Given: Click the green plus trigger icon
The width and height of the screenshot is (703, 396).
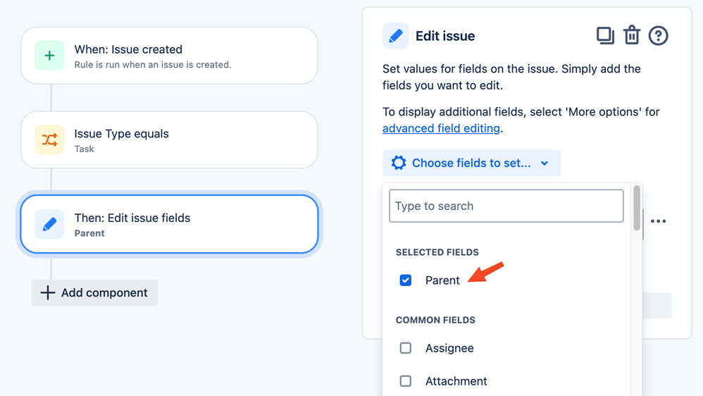Looking at the screenshot, I should (50, 56).
